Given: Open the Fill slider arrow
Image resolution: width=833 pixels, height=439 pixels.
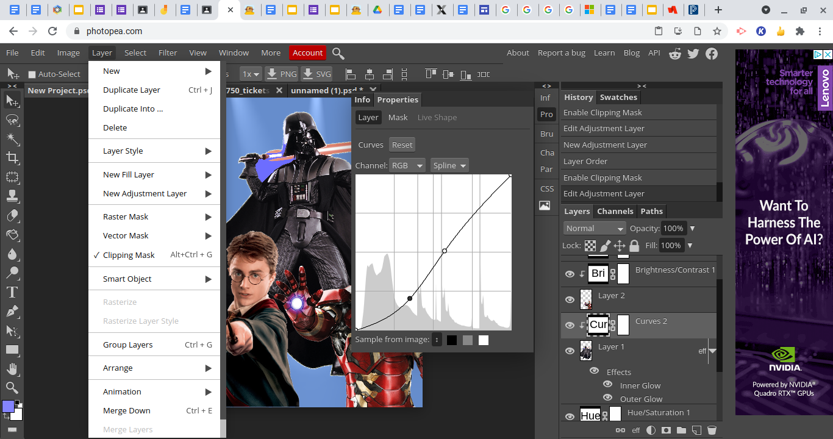Looking at the screenshot, I should click(x=690, y=246).
